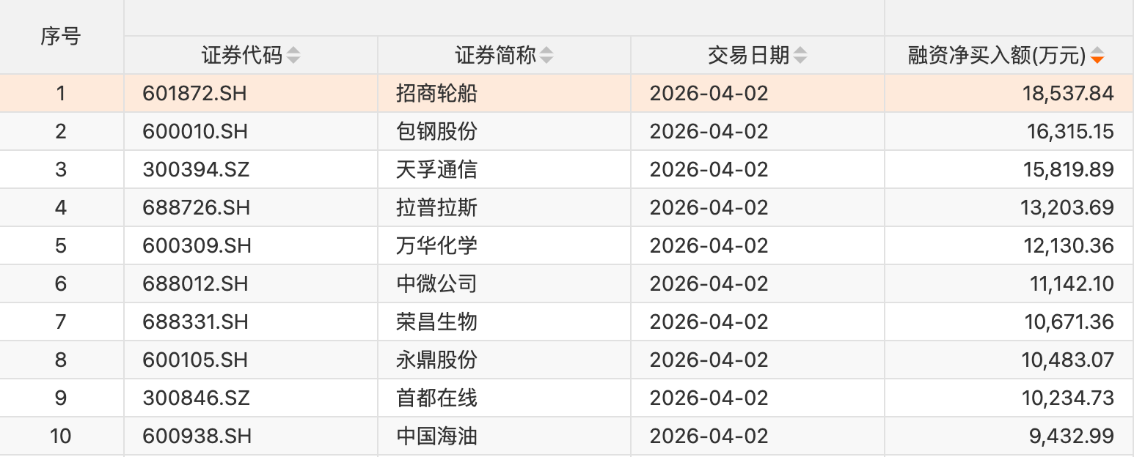Select the 天孚通信 row name
The width and height of the screenshot is (1134, 457).
tap(436, 170)
